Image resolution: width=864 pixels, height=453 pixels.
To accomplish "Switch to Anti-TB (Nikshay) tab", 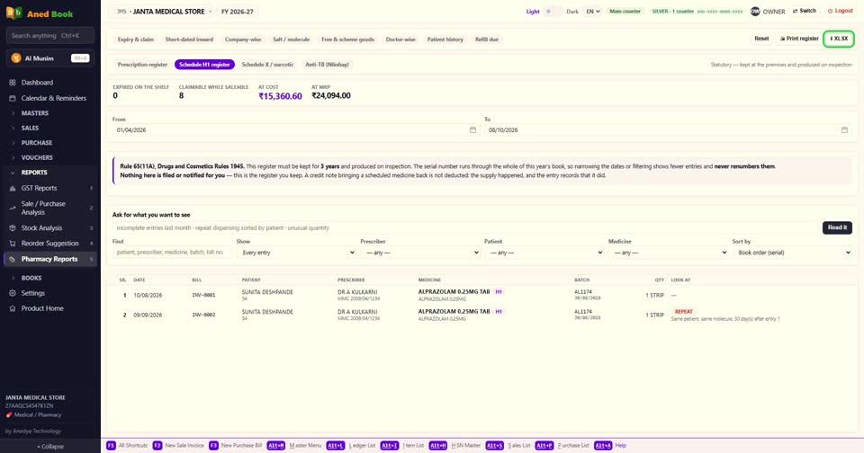I will pyautogui.click(x=328, y=65).
